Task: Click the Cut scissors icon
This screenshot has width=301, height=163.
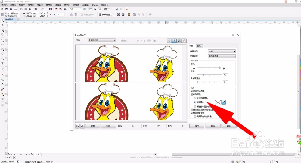Action: [x=21, y=9]
